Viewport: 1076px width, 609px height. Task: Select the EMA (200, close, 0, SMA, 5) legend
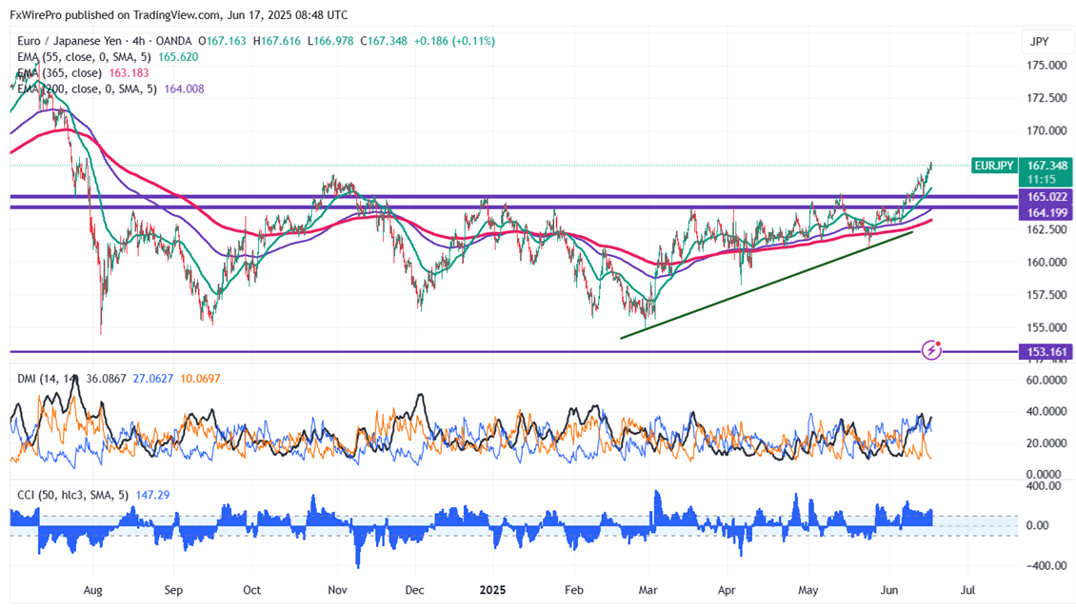tap(88, 88)
